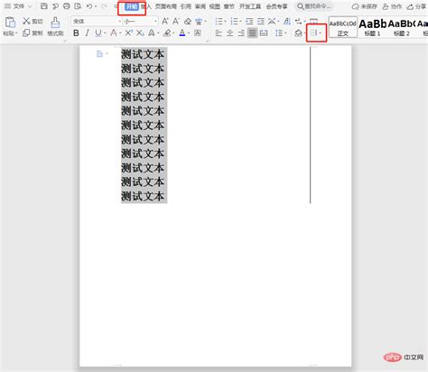
Task: Click the save icon in quick toolbar
Action: click(x=44, y=6)
